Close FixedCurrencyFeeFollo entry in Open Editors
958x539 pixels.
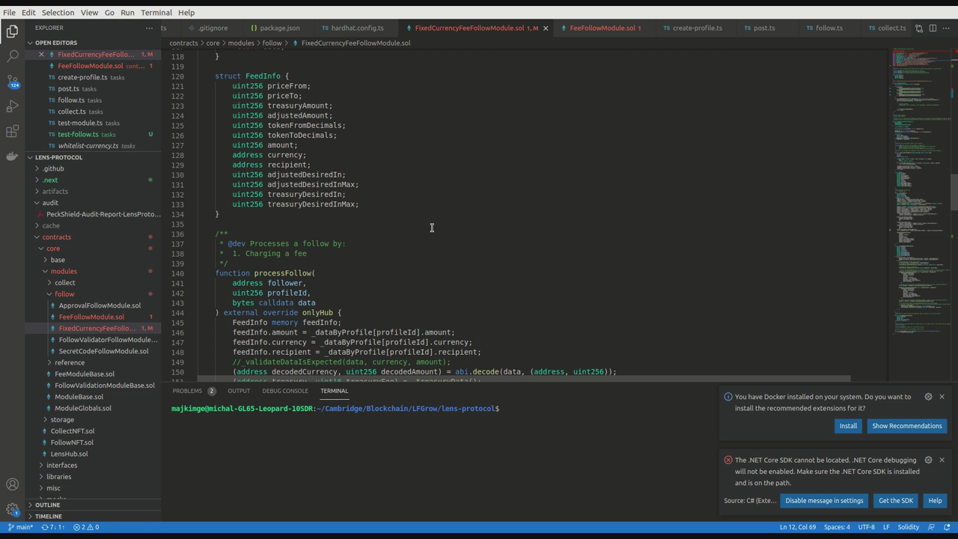[x=41, y=54]
